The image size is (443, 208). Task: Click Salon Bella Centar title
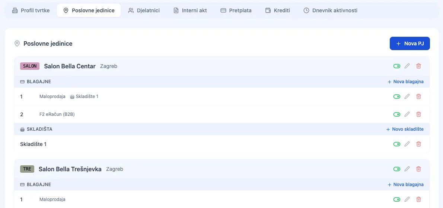point(70,66)
